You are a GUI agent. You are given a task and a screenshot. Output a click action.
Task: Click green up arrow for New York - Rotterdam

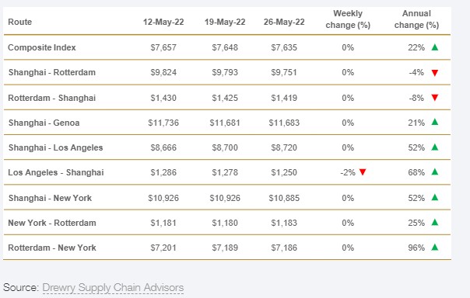435,223
